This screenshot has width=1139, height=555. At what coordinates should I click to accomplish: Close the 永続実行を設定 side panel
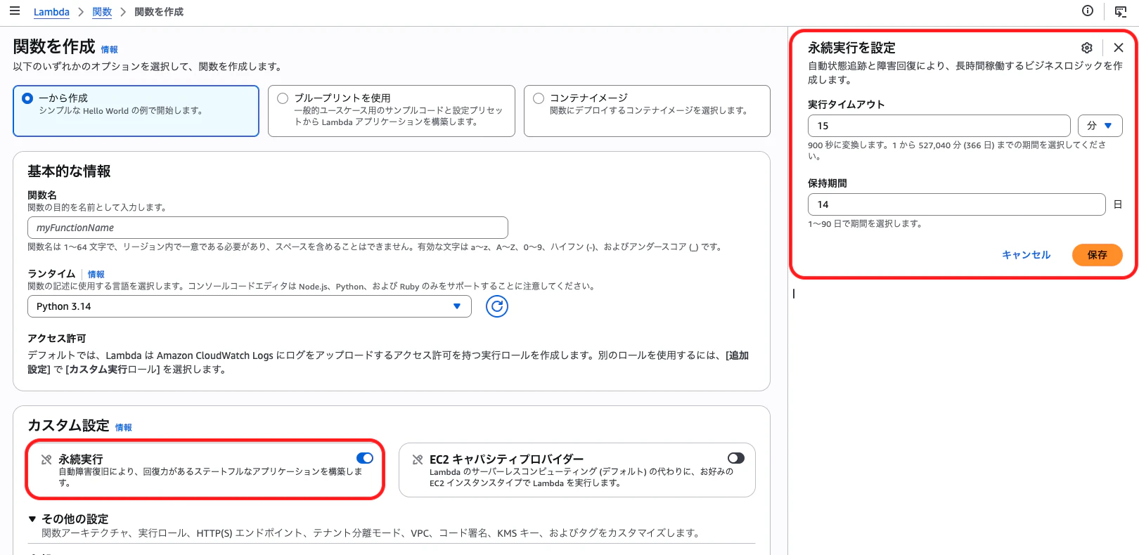coord(1119,48)
